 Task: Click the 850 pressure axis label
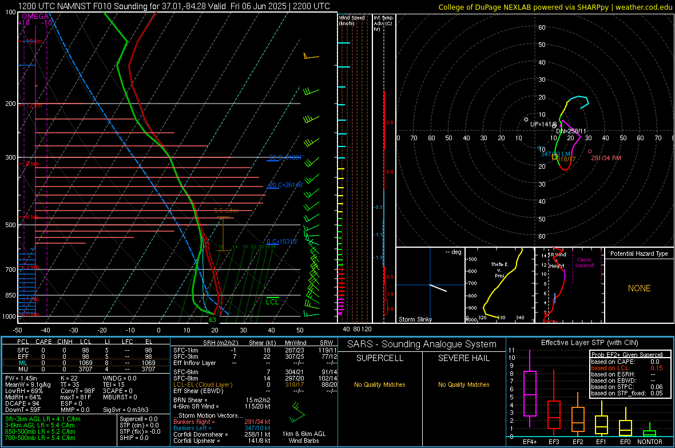[x=10, y=295]
